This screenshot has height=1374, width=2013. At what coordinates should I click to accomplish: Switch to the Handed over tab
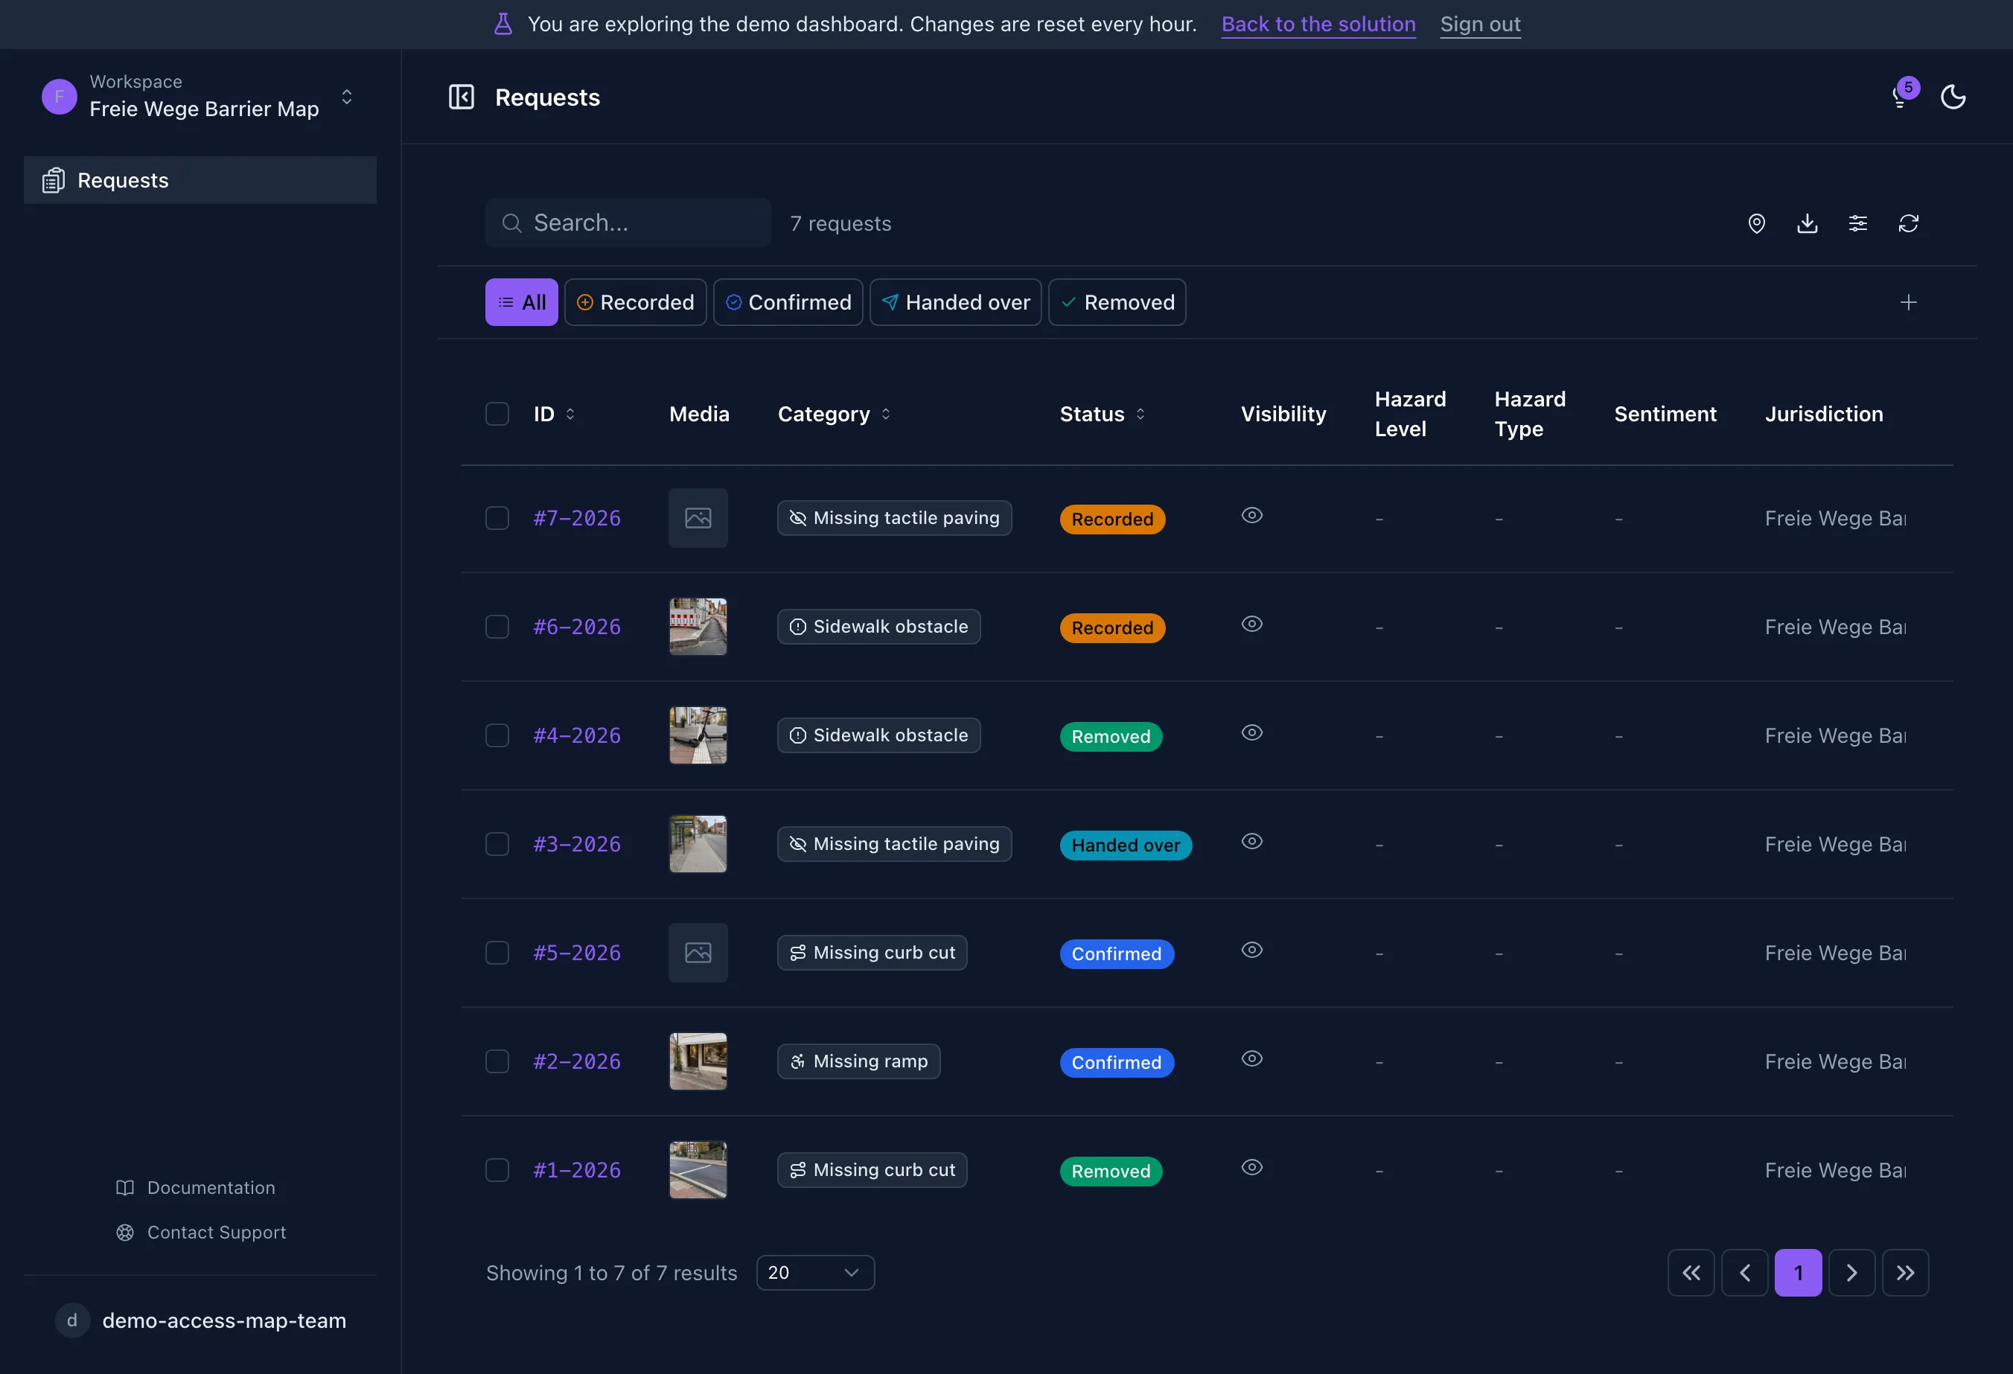point(955,302)
